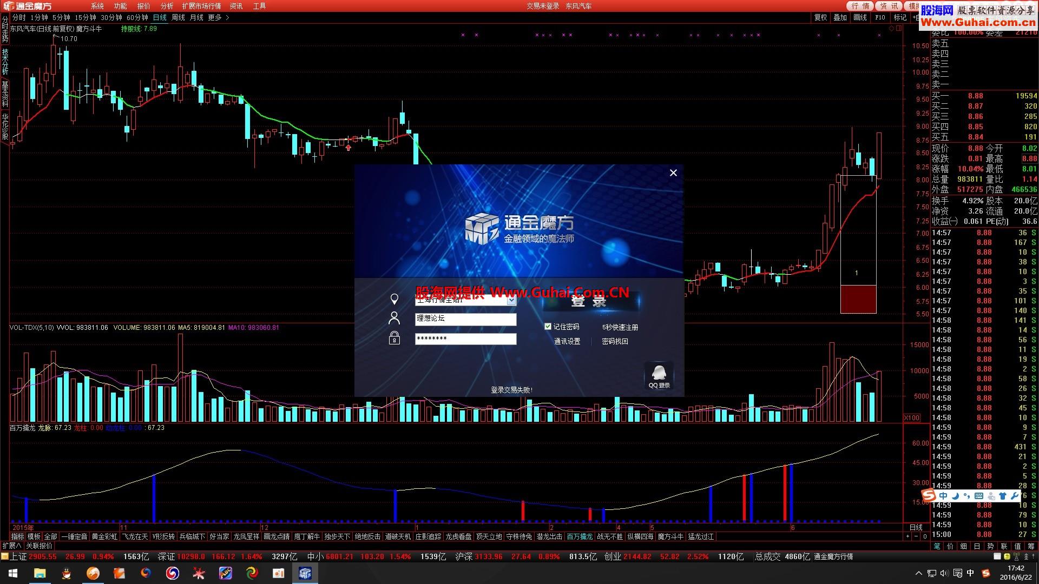This screenshot has height=584, width=1039.
Task: Open the 分析 menu
Action: coord(167,6)
